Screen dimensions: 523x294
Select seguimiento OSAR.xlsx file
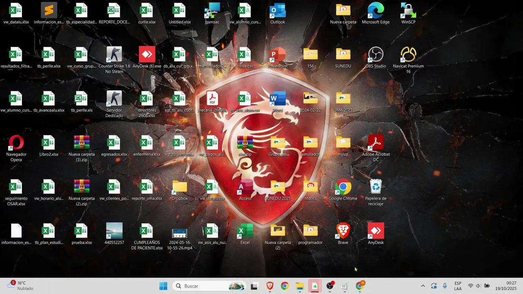click(x=16, y=193)
